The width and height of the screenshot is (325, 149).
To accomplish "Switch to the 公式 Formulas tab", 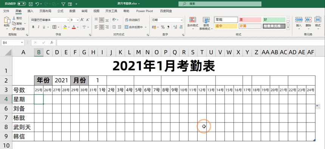I will point(60,11).
